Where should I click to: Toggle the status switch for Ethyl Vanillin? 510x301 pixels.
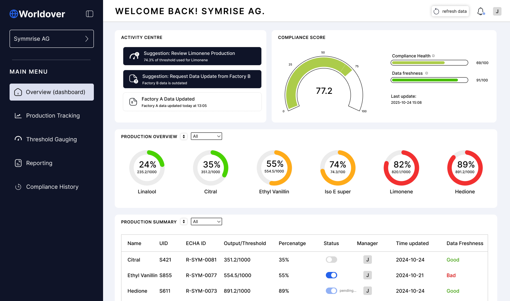(331, 275)
